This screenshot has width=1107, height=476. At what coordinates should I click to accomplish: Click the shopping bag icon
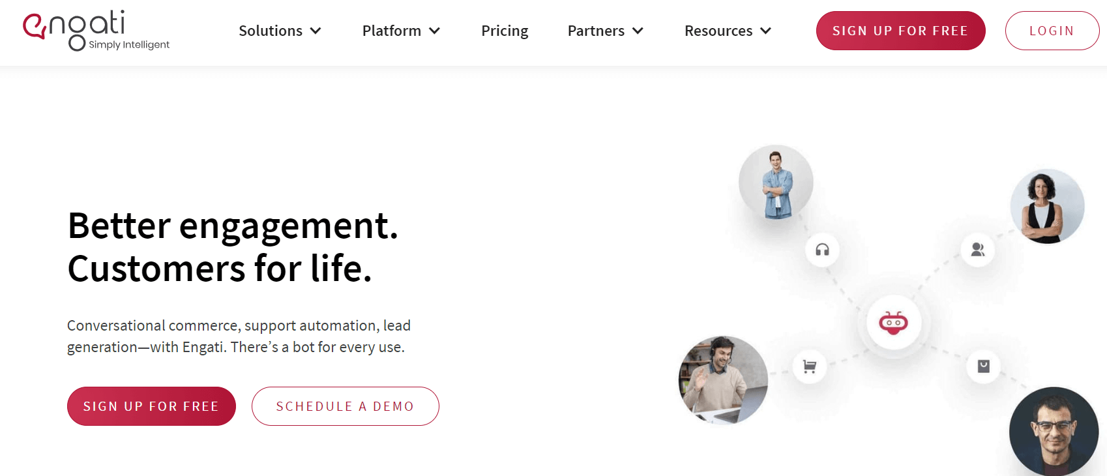(984, 366)
